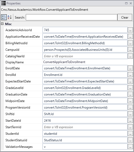The height and width of the screenshot is (152, 134).
Task: Sort properties alphabetically A-Z
Action: coord(10,17)
